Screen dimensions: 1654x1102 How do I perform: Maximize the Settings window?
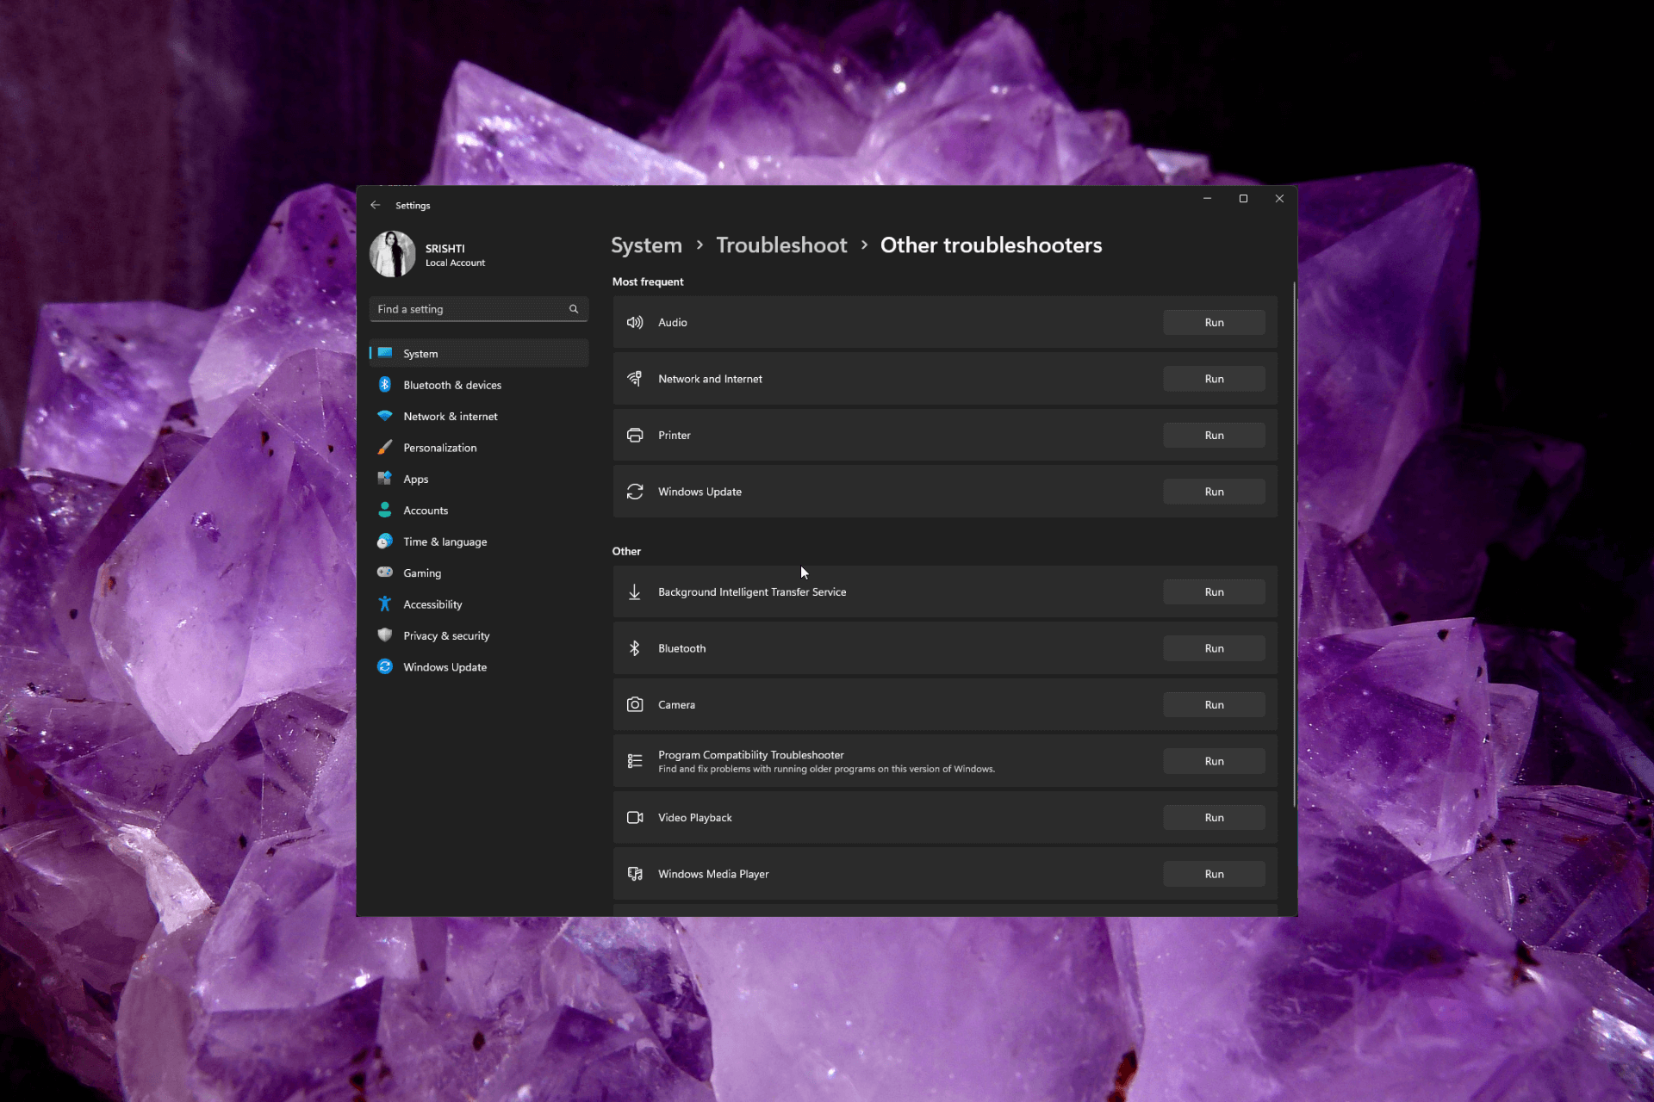click(x=1243, y=199)
